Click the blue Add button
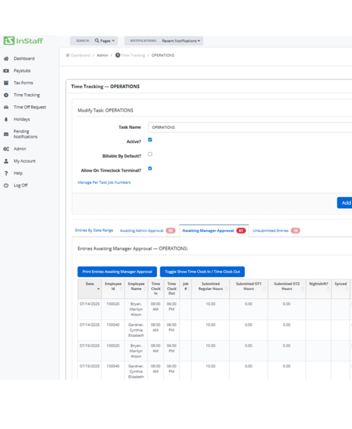Image resolution: width=352 pixels, height=429 pixels. click(x=344, y=203)
